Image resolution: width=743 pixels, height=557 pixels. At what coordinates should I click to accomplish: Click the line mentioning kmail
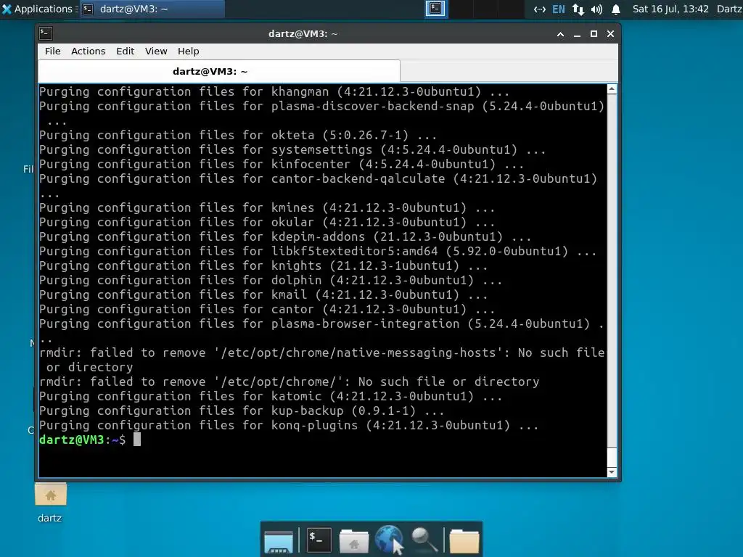[x=263, y=294]
